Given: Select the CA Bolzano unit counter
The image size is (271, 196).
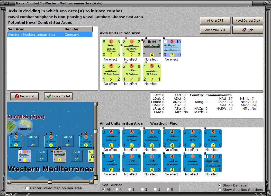Looking at the screenshot, I should click(x=152, y=72).
